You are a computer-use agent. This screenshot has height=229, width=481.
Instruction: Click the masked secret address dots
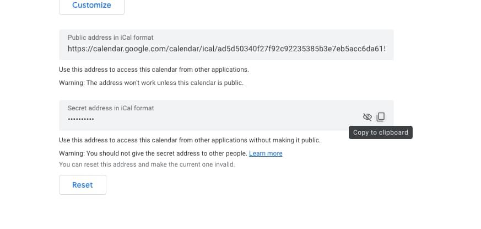point(81,119)
